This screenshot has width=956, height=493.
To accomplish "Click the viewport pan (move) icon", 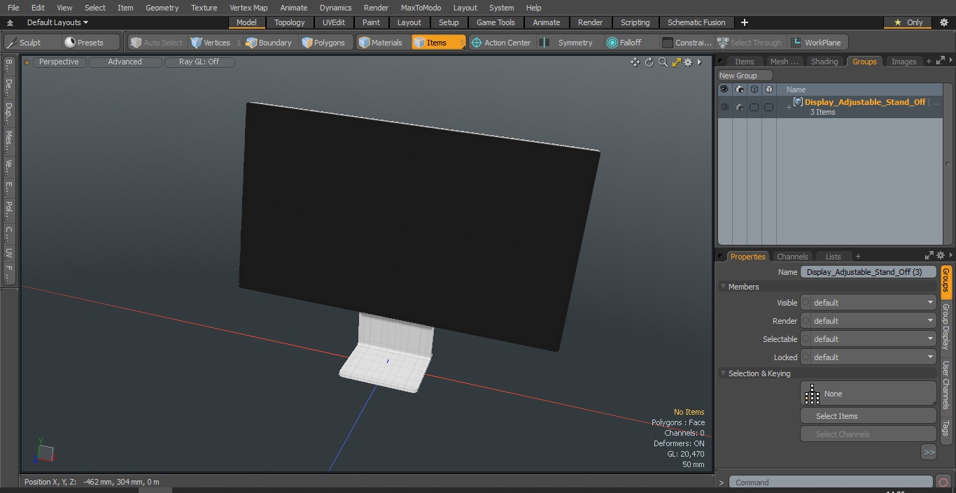I will pos(635,62).
